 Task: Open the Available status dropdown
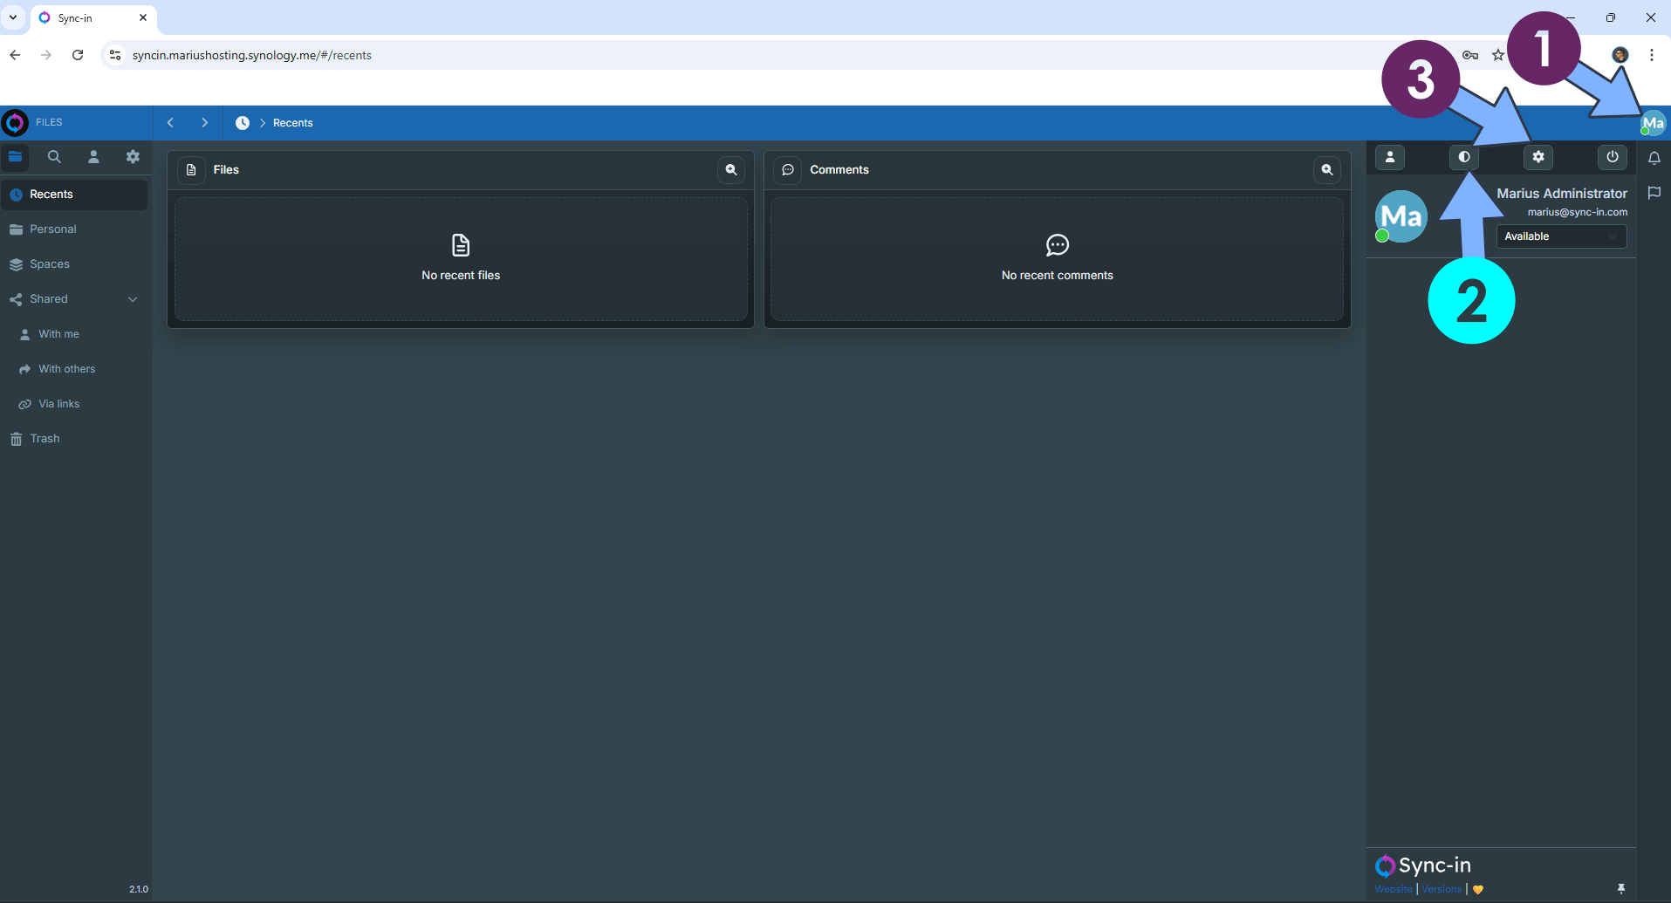pyautogui.click(x=1561, y=236)
